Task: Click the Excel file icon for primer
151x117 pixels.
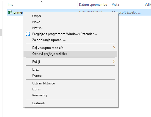Action: pyautogui.click(x=10, y=12)
